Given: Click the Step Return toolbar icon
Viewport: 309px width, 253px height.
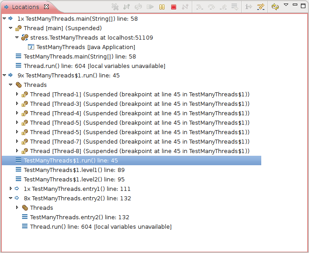Looking at the screenshot, I should [x=223, y=7].
